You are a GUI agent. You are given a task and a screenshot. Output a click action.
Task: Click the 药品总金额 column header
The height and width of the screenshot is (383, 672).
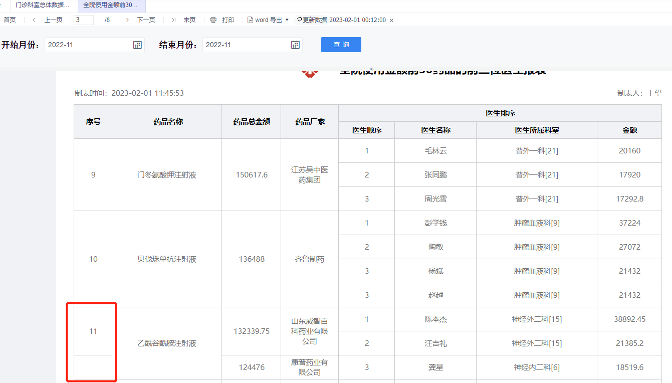(252, 121)
